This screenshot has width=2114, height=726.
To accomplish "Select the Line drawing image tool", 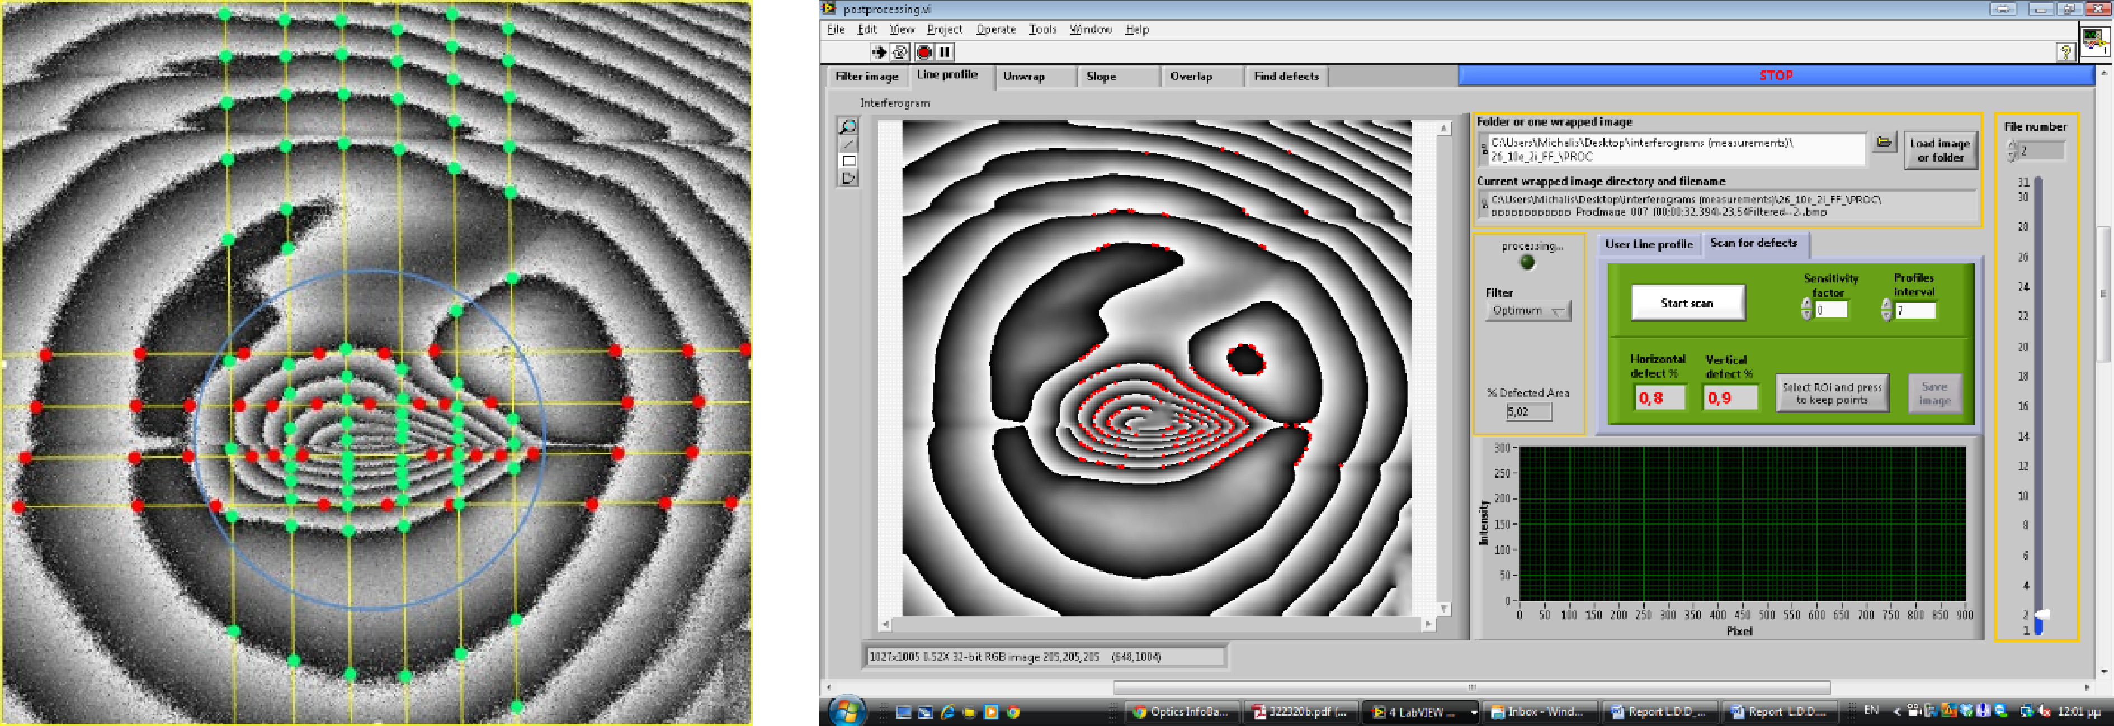I will 848,144.
